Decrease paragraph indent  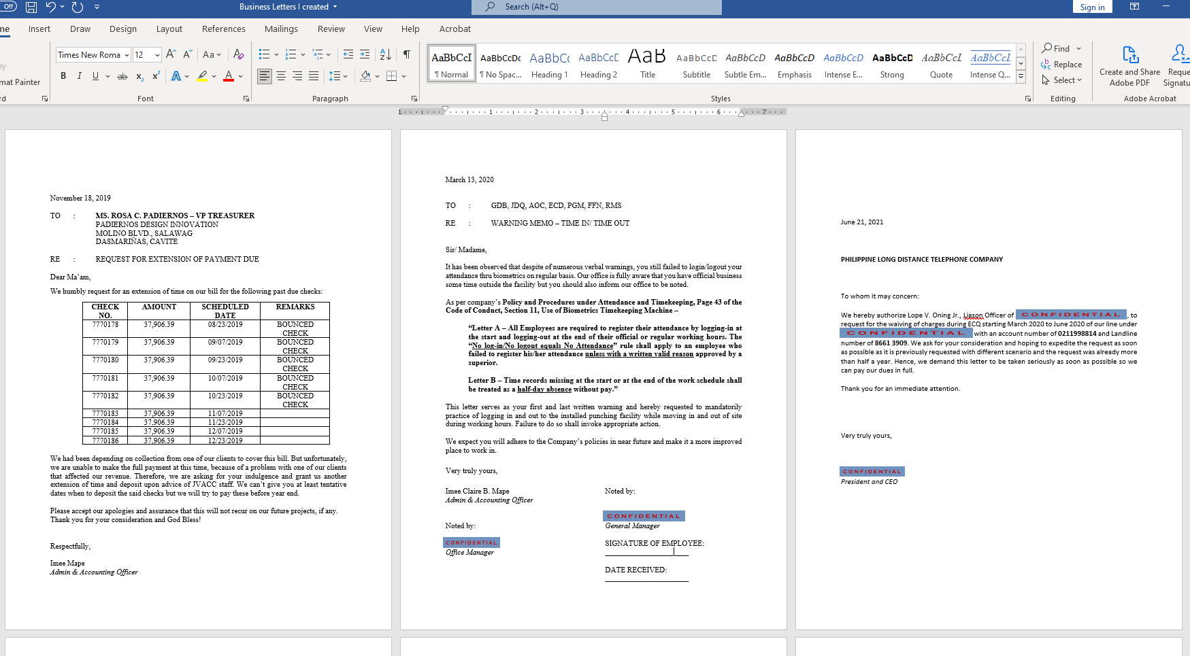[x=348, y=54]
